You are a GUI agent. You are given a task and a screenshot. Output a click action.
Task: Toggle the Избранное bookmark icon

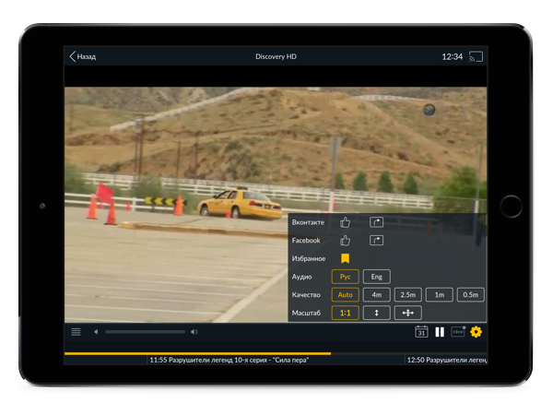click(345, 258)
